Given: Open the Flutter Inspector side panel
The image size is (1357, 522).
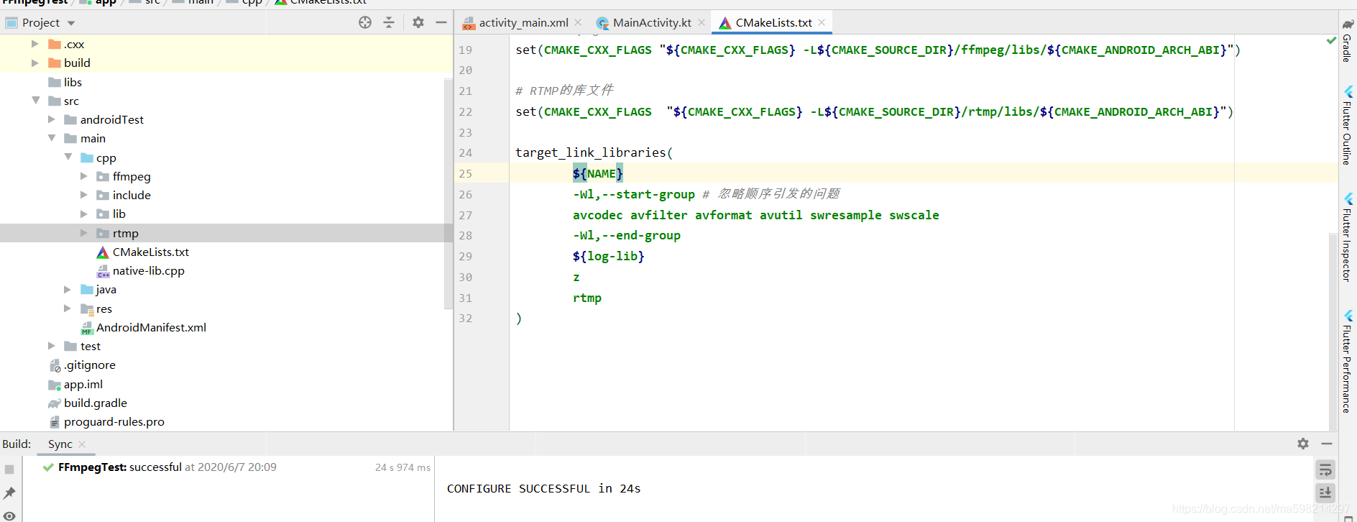Looking at the screenshot, I should click(x=1348, y=237).
